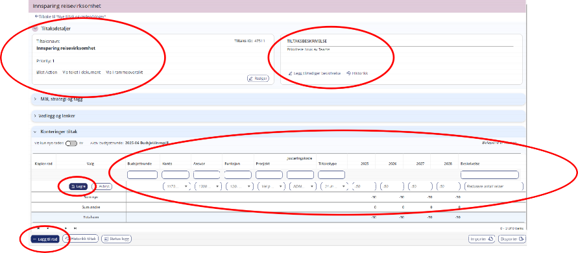This screenshot has height=253, width=578.
Task: Open the Tiltakstype dropdown in edit row
Action: (334, 187)
